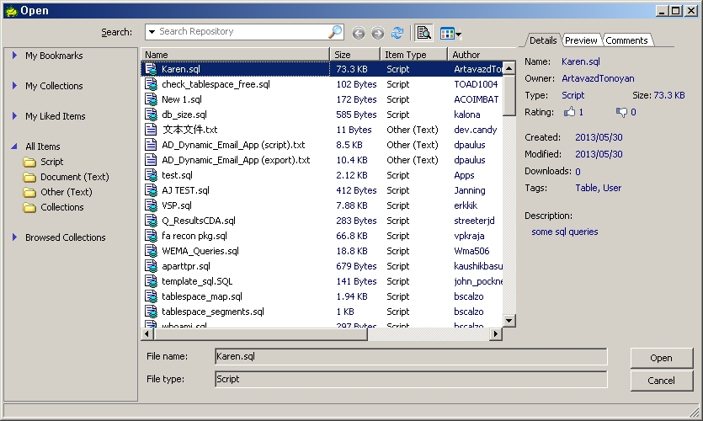This screenshot has height=421, width=703.
Task: Select the Document (Text) folder
Action: (x=74, y=177)
